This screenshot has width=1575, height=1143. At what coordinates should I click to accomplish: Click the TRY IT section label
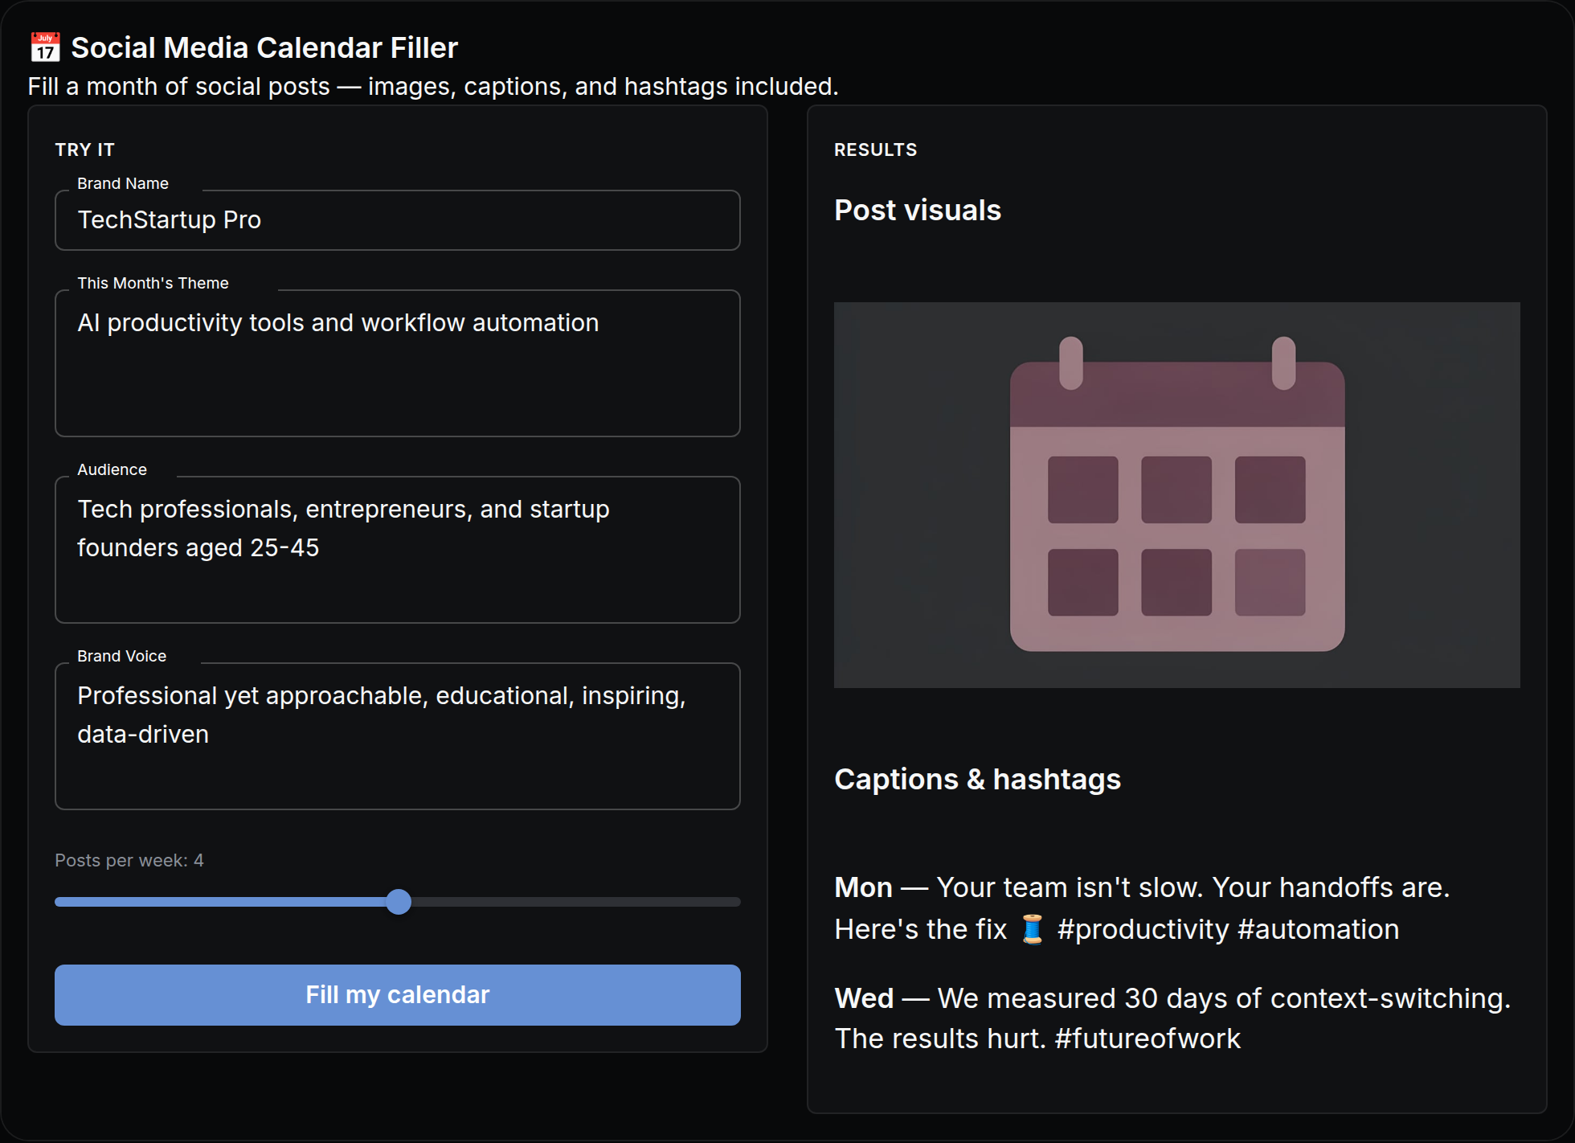click(x=85, y=150)
